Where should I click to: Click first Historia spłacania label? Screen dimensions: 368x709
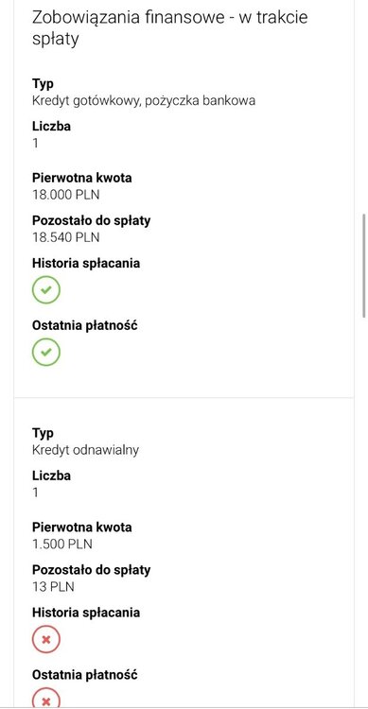click(86, 263)
